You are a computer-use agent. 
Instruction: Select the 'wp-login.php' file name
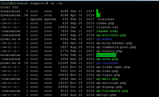tap(108, 75)
